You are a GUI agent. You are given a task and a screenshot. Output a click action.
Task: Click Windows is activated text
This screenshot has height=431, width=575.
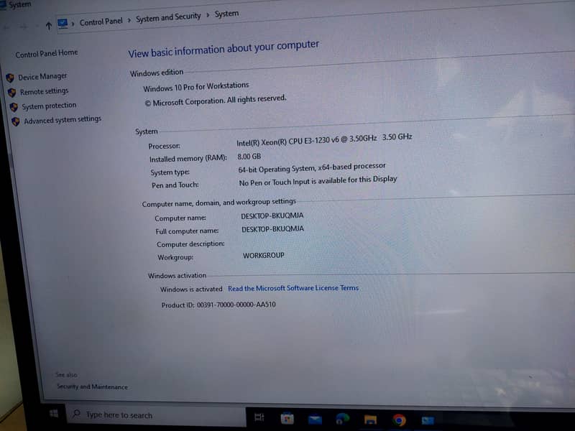coord(191,289)
